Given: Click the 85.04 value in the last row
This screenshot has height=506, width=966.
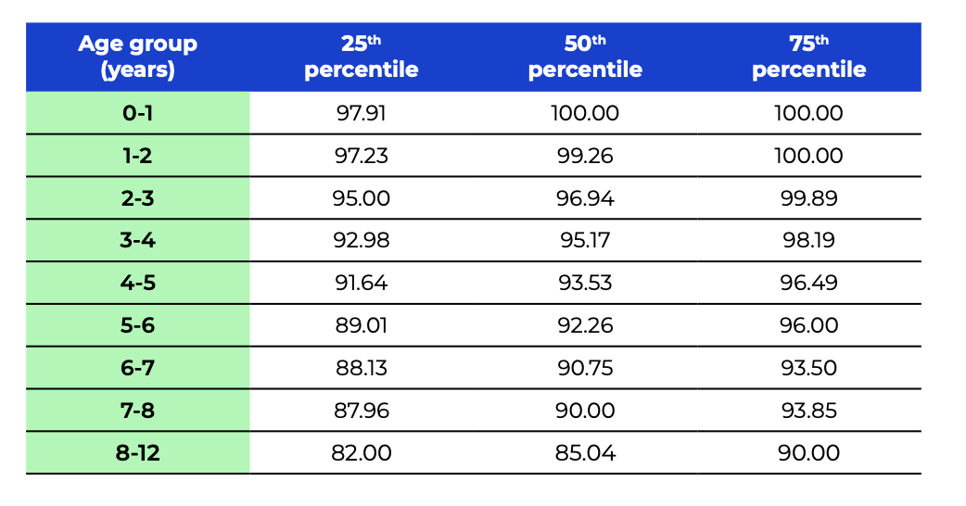Looking at the screenshot, I should click(x=586, y=452).
